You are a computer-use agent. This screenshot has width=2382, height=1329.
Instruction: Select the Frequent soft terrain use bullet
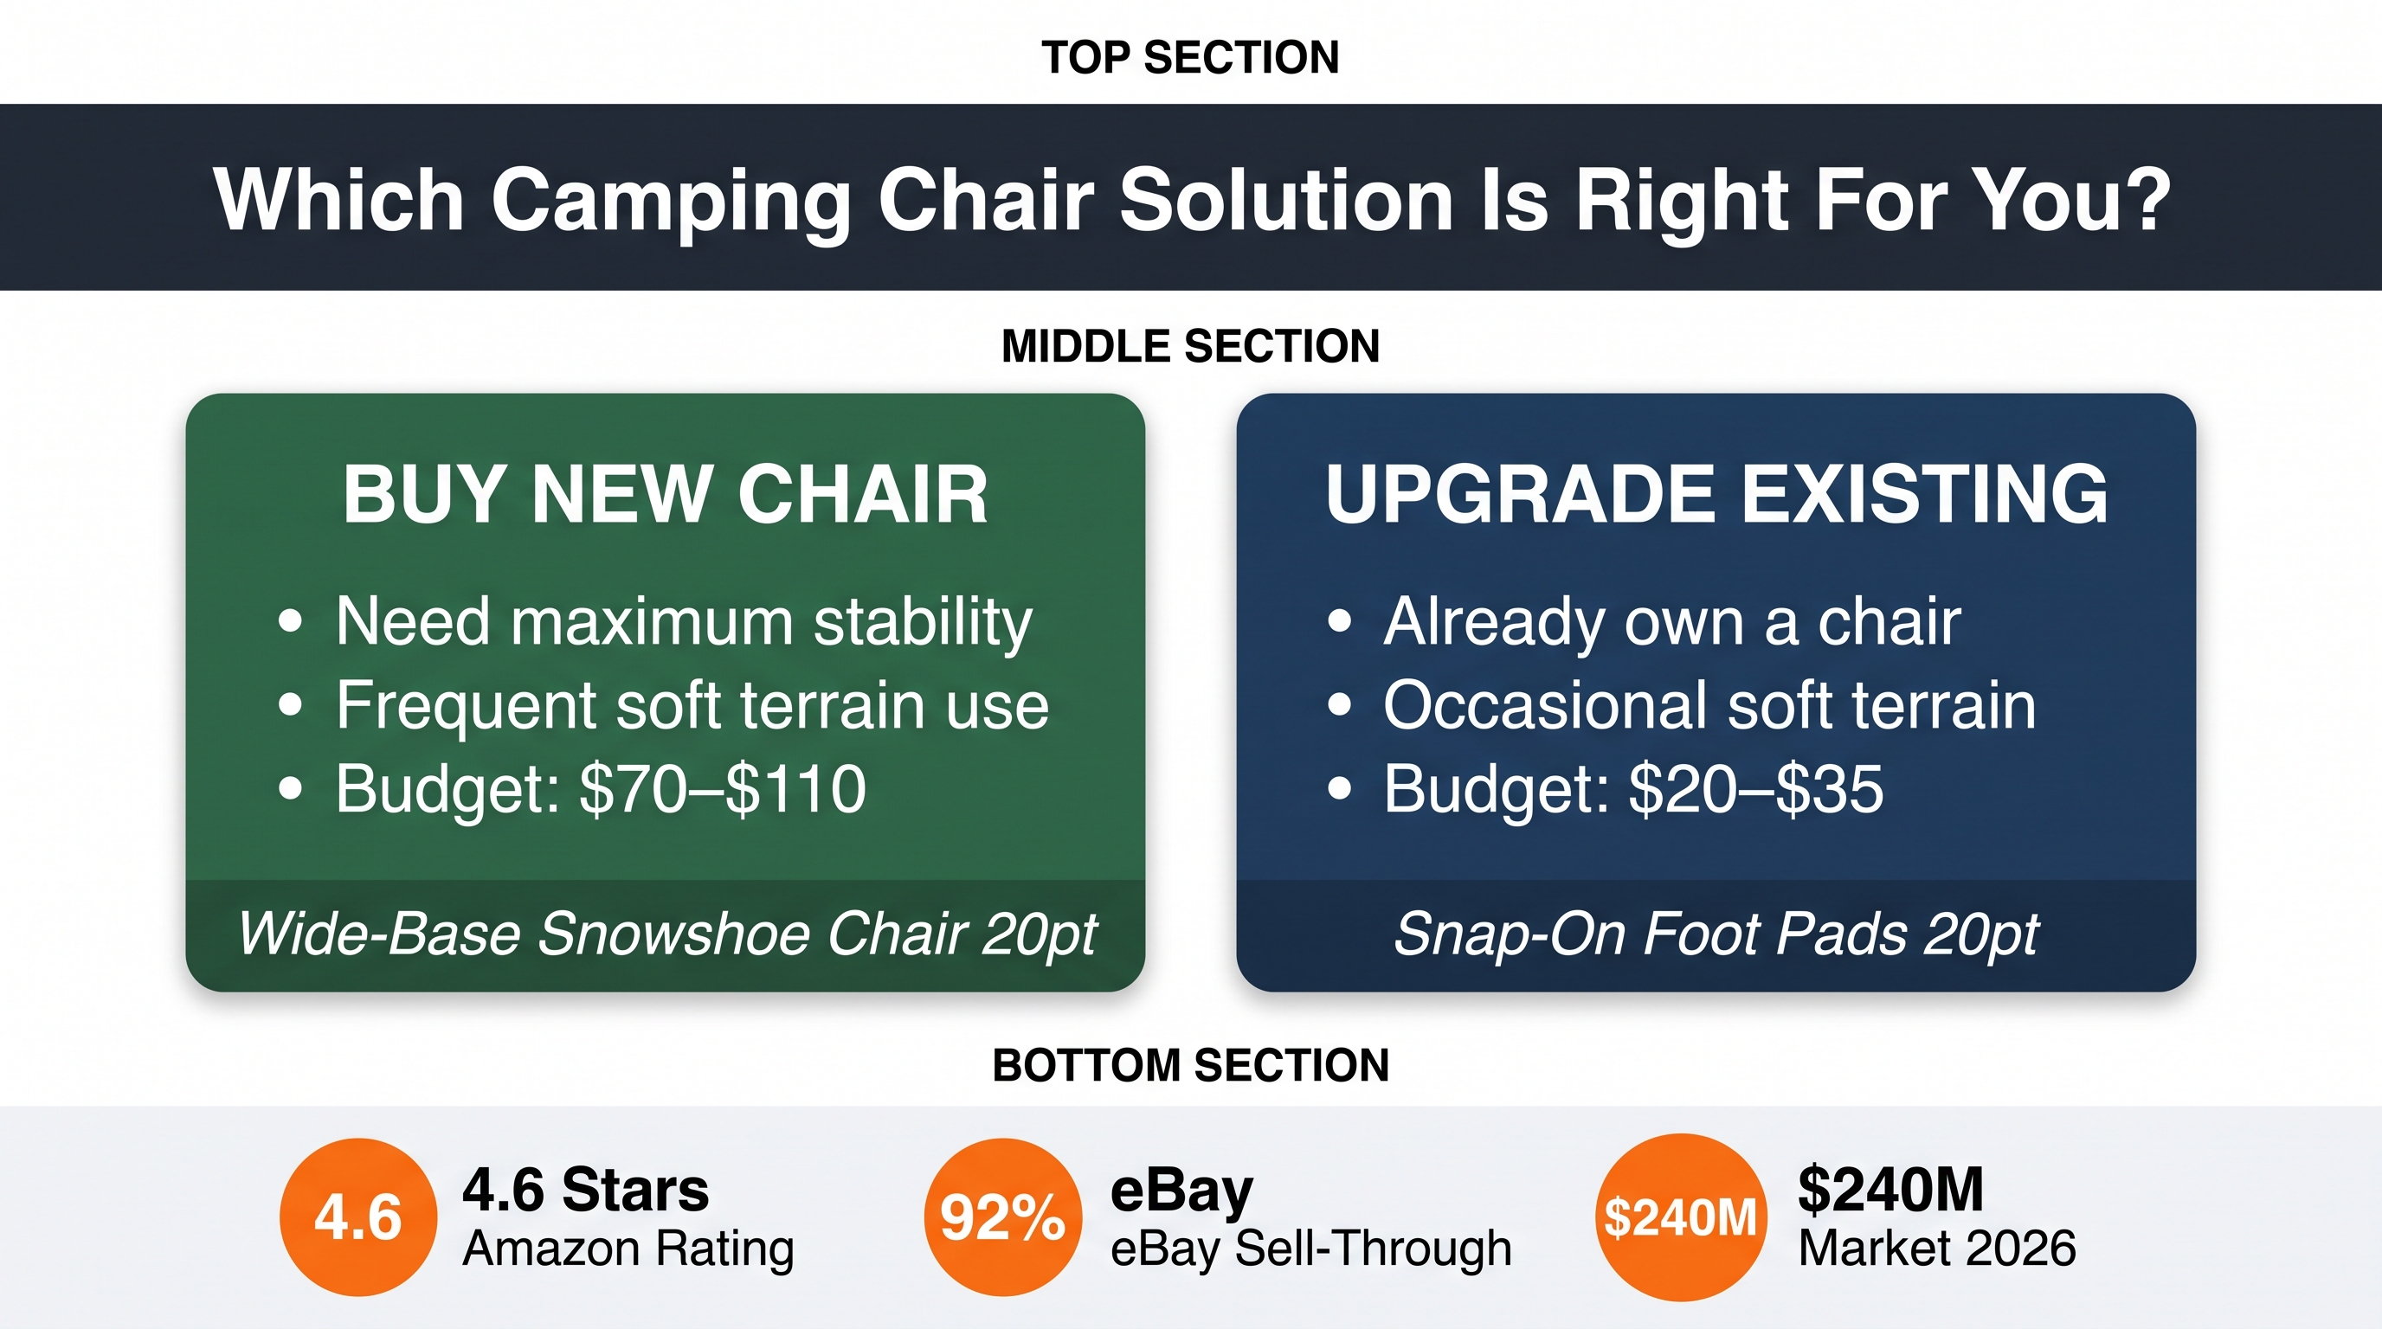(x=664, y=706)
